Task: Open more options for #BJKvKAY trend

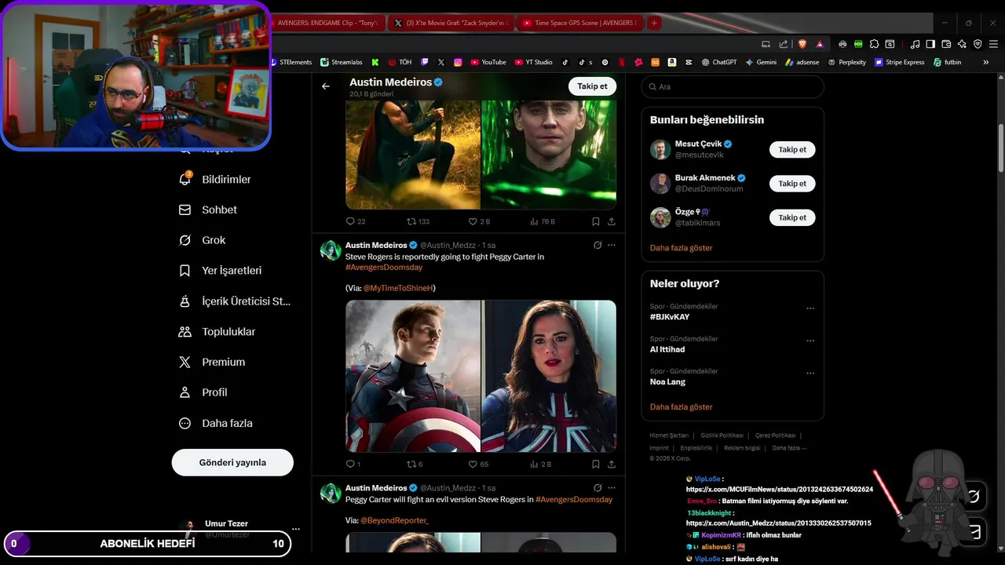Action: (x=810, y=308)
